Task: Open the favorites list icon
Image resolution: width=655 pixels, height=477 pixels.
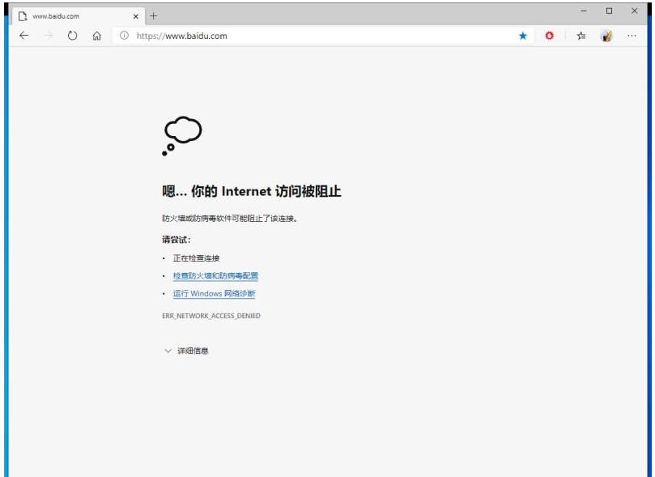Action: coord(581,36)
